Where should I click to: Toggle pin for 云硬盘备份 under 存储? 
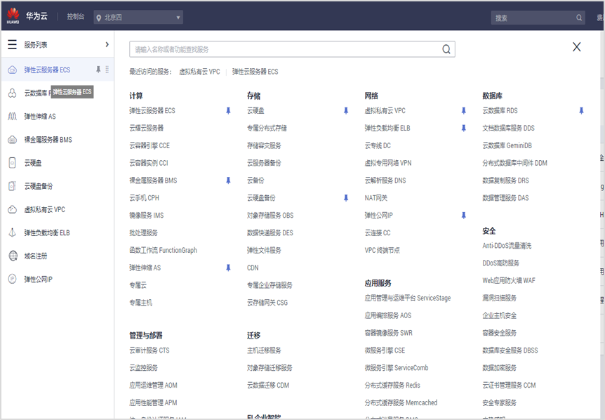tap(346, 198)
